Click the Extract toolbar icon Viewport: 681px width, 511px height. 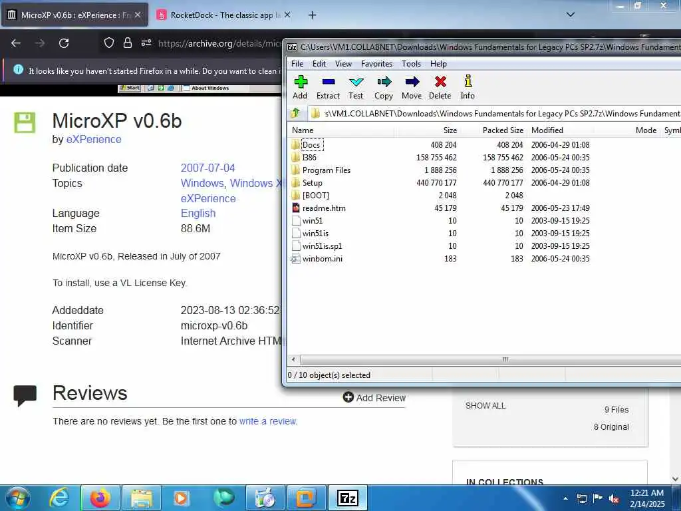pos(328,87)
